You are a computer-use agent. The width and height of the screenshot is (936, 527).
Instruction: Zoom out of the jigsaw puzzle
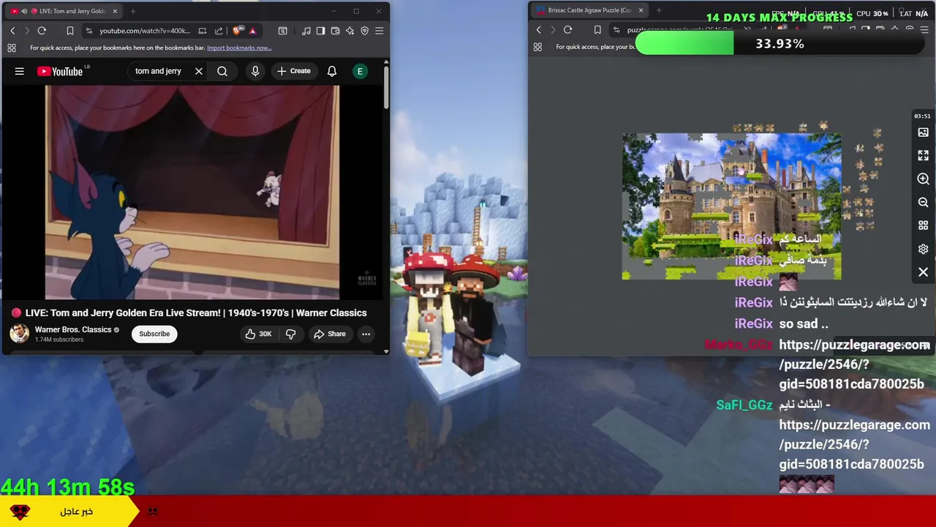(x=923, y=203)
